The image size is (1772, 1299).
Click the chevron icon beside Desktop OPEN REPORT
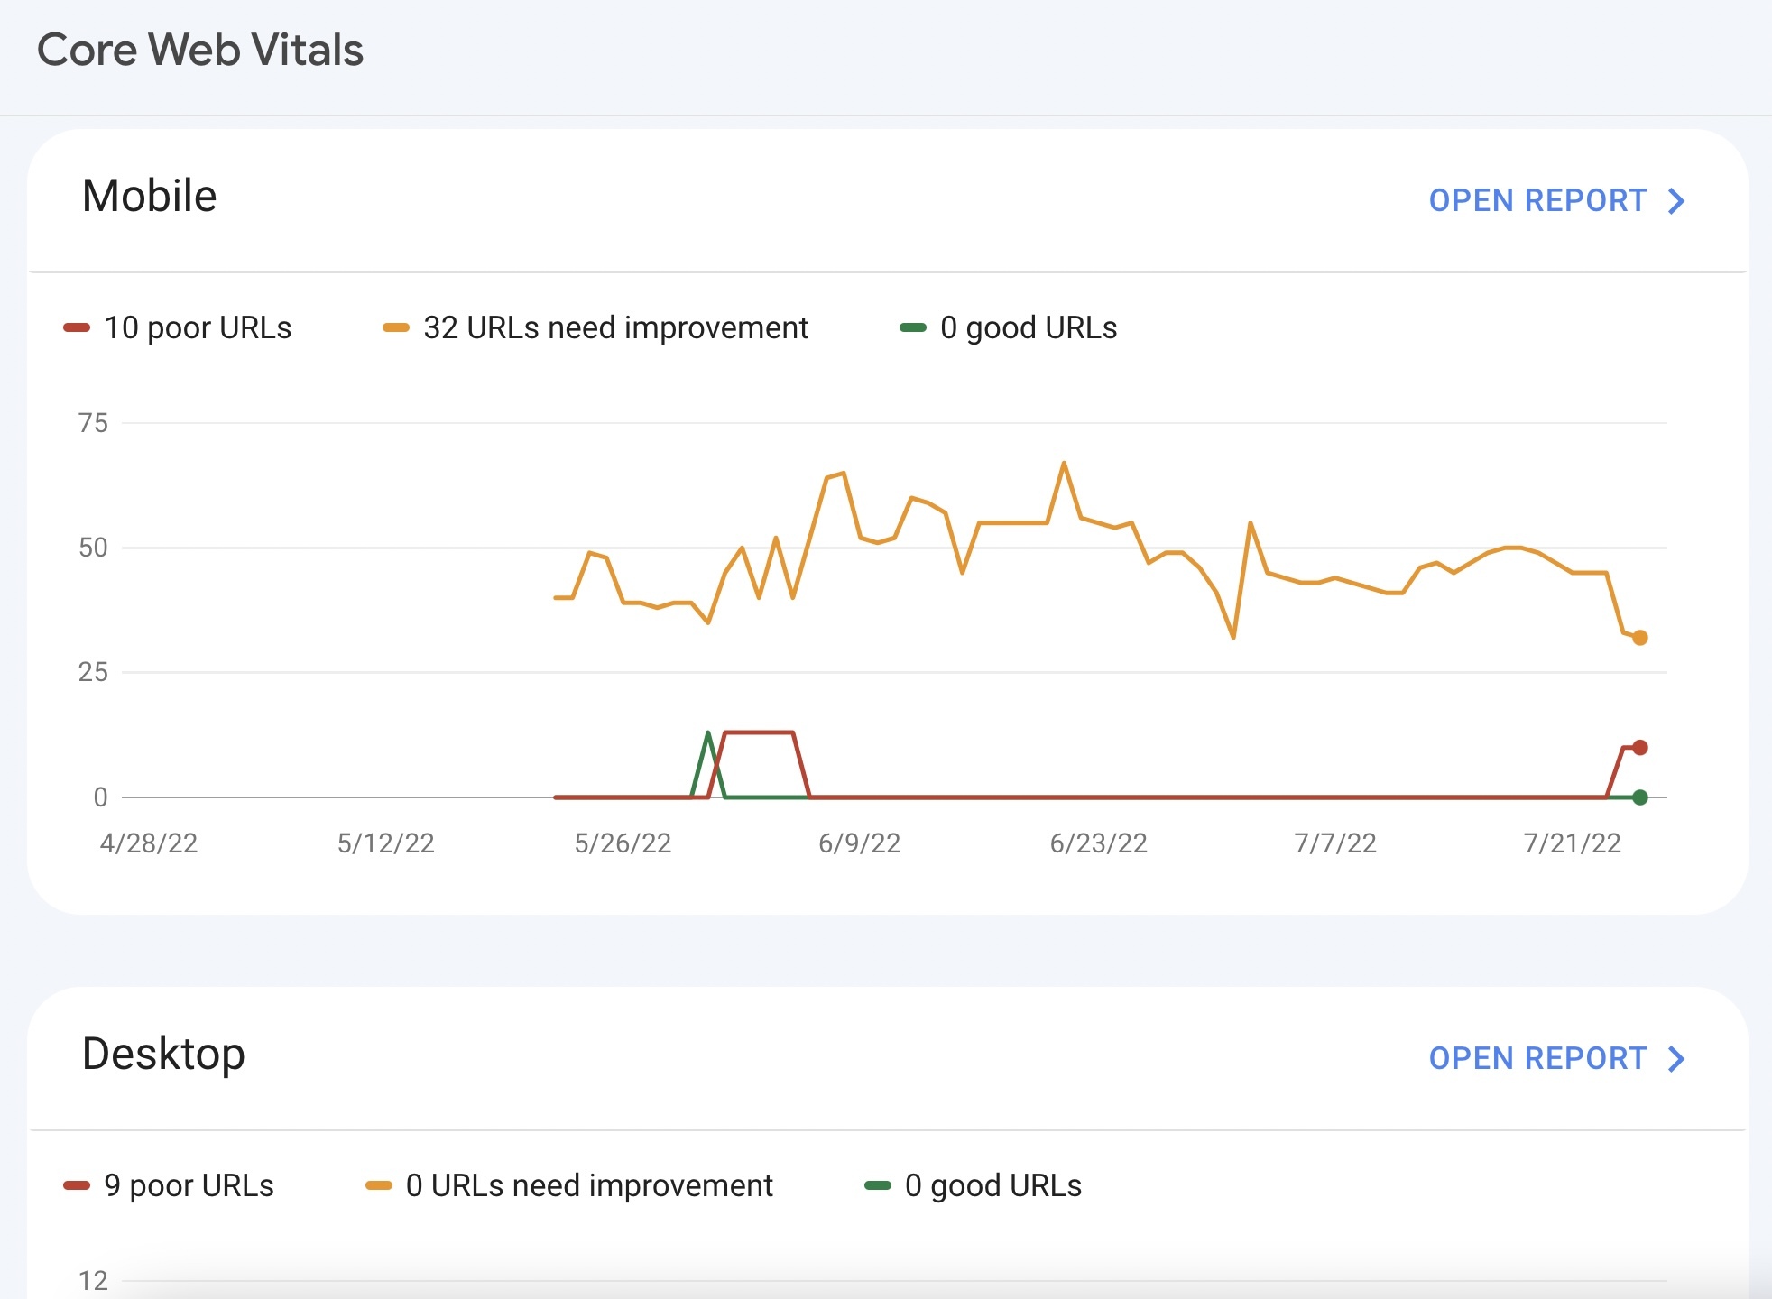point(1675,1058)
